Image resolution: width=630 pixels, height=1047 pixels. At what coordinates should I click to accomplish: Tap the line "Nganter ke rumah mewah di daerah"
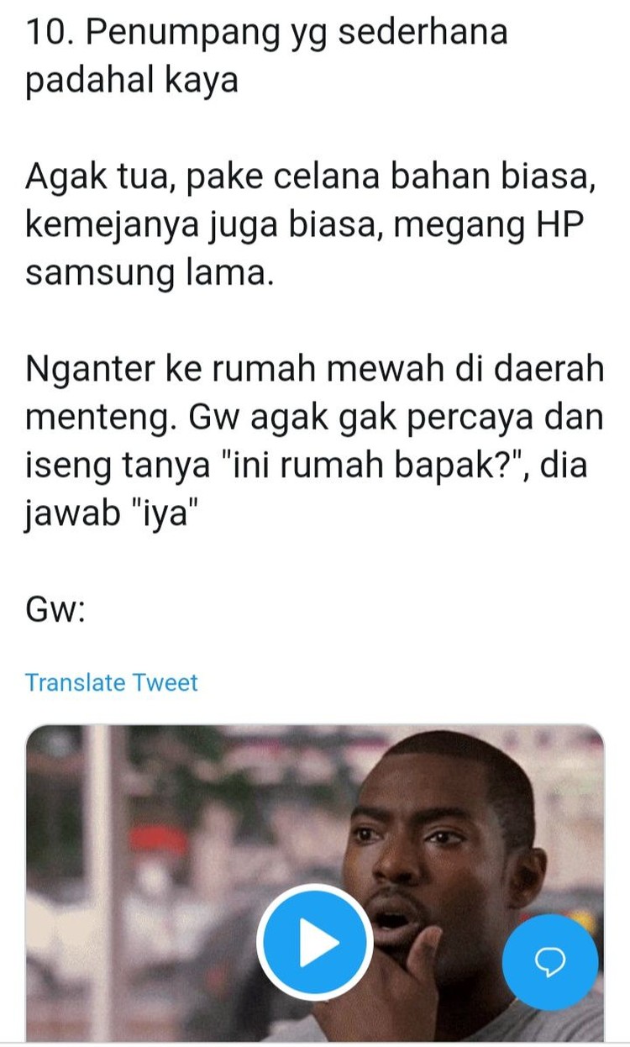point(315,371)
